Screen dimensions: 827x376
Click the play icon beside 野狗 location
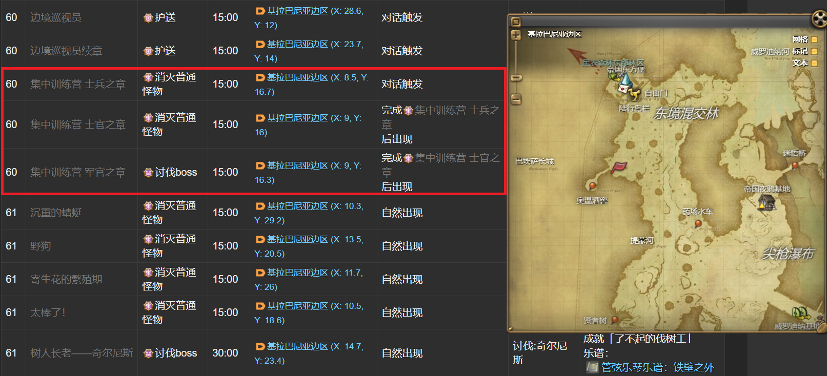(x=260, y=240)
